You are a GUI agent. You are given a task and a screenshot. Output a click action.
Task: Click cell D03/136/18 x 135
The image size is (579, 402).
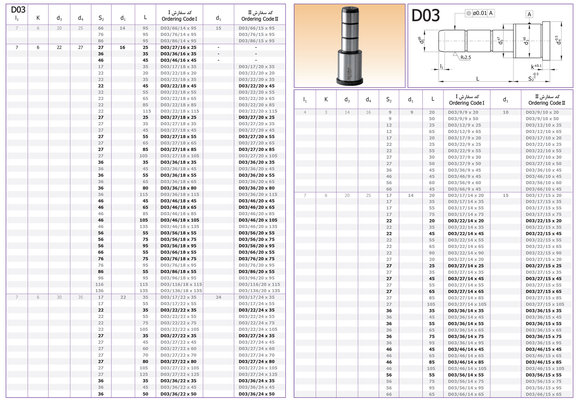point(181,291)
